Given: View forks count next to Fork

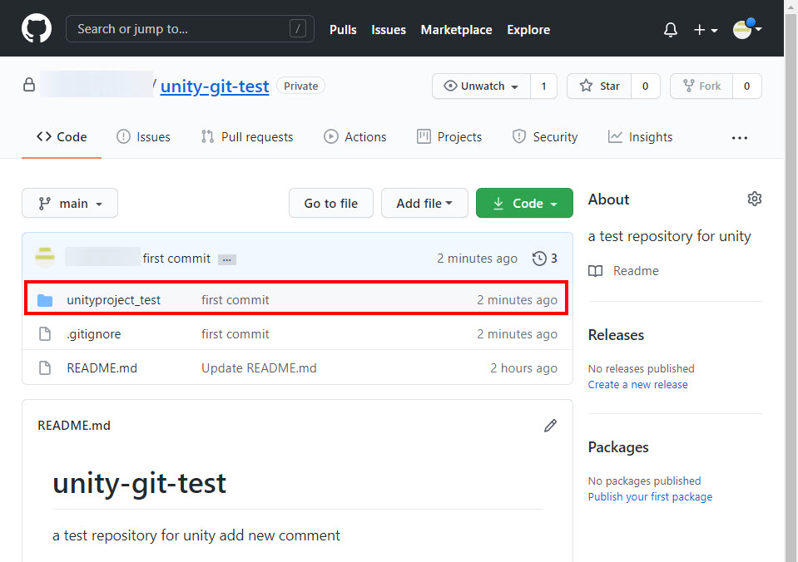Looking at the screenshot, I should tap(746, 86).
